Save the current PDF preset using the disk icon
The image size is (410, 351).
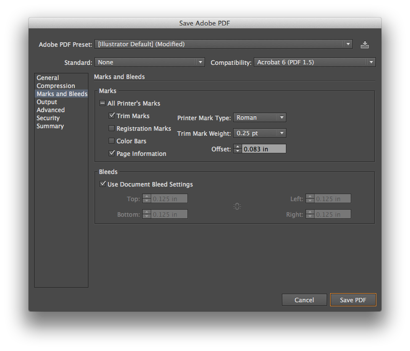tap(364, 44)
